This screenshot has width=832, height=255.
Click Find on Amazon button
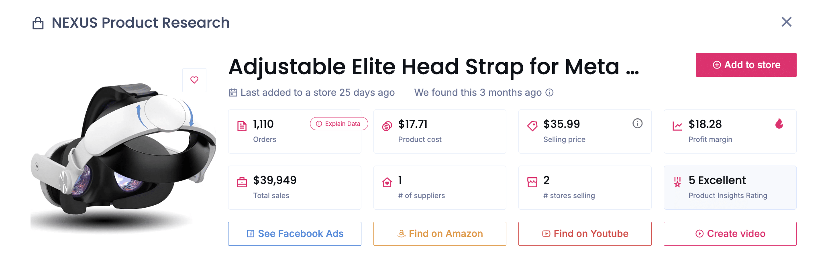[440, 234]
